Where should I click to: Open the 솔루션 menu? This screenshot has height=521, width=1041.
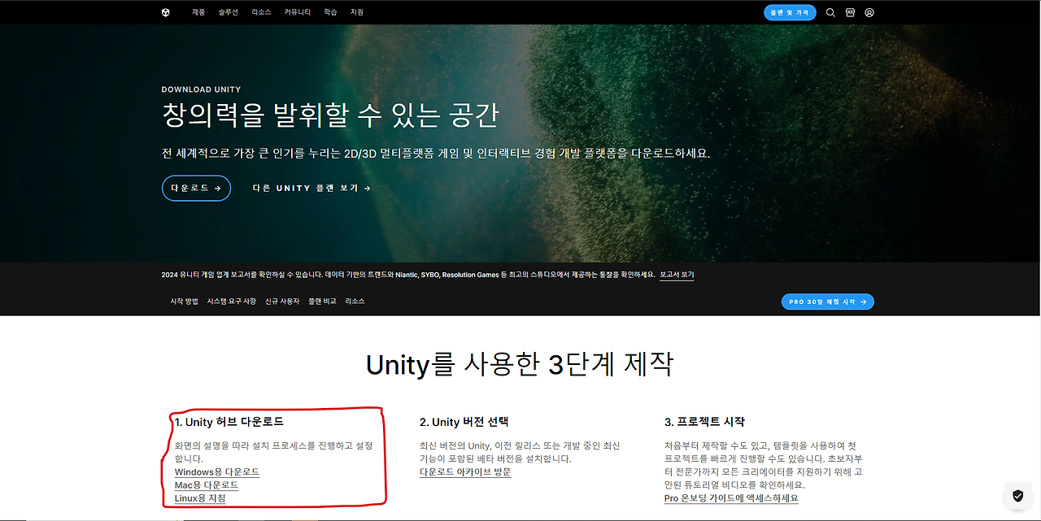[229, 12]
